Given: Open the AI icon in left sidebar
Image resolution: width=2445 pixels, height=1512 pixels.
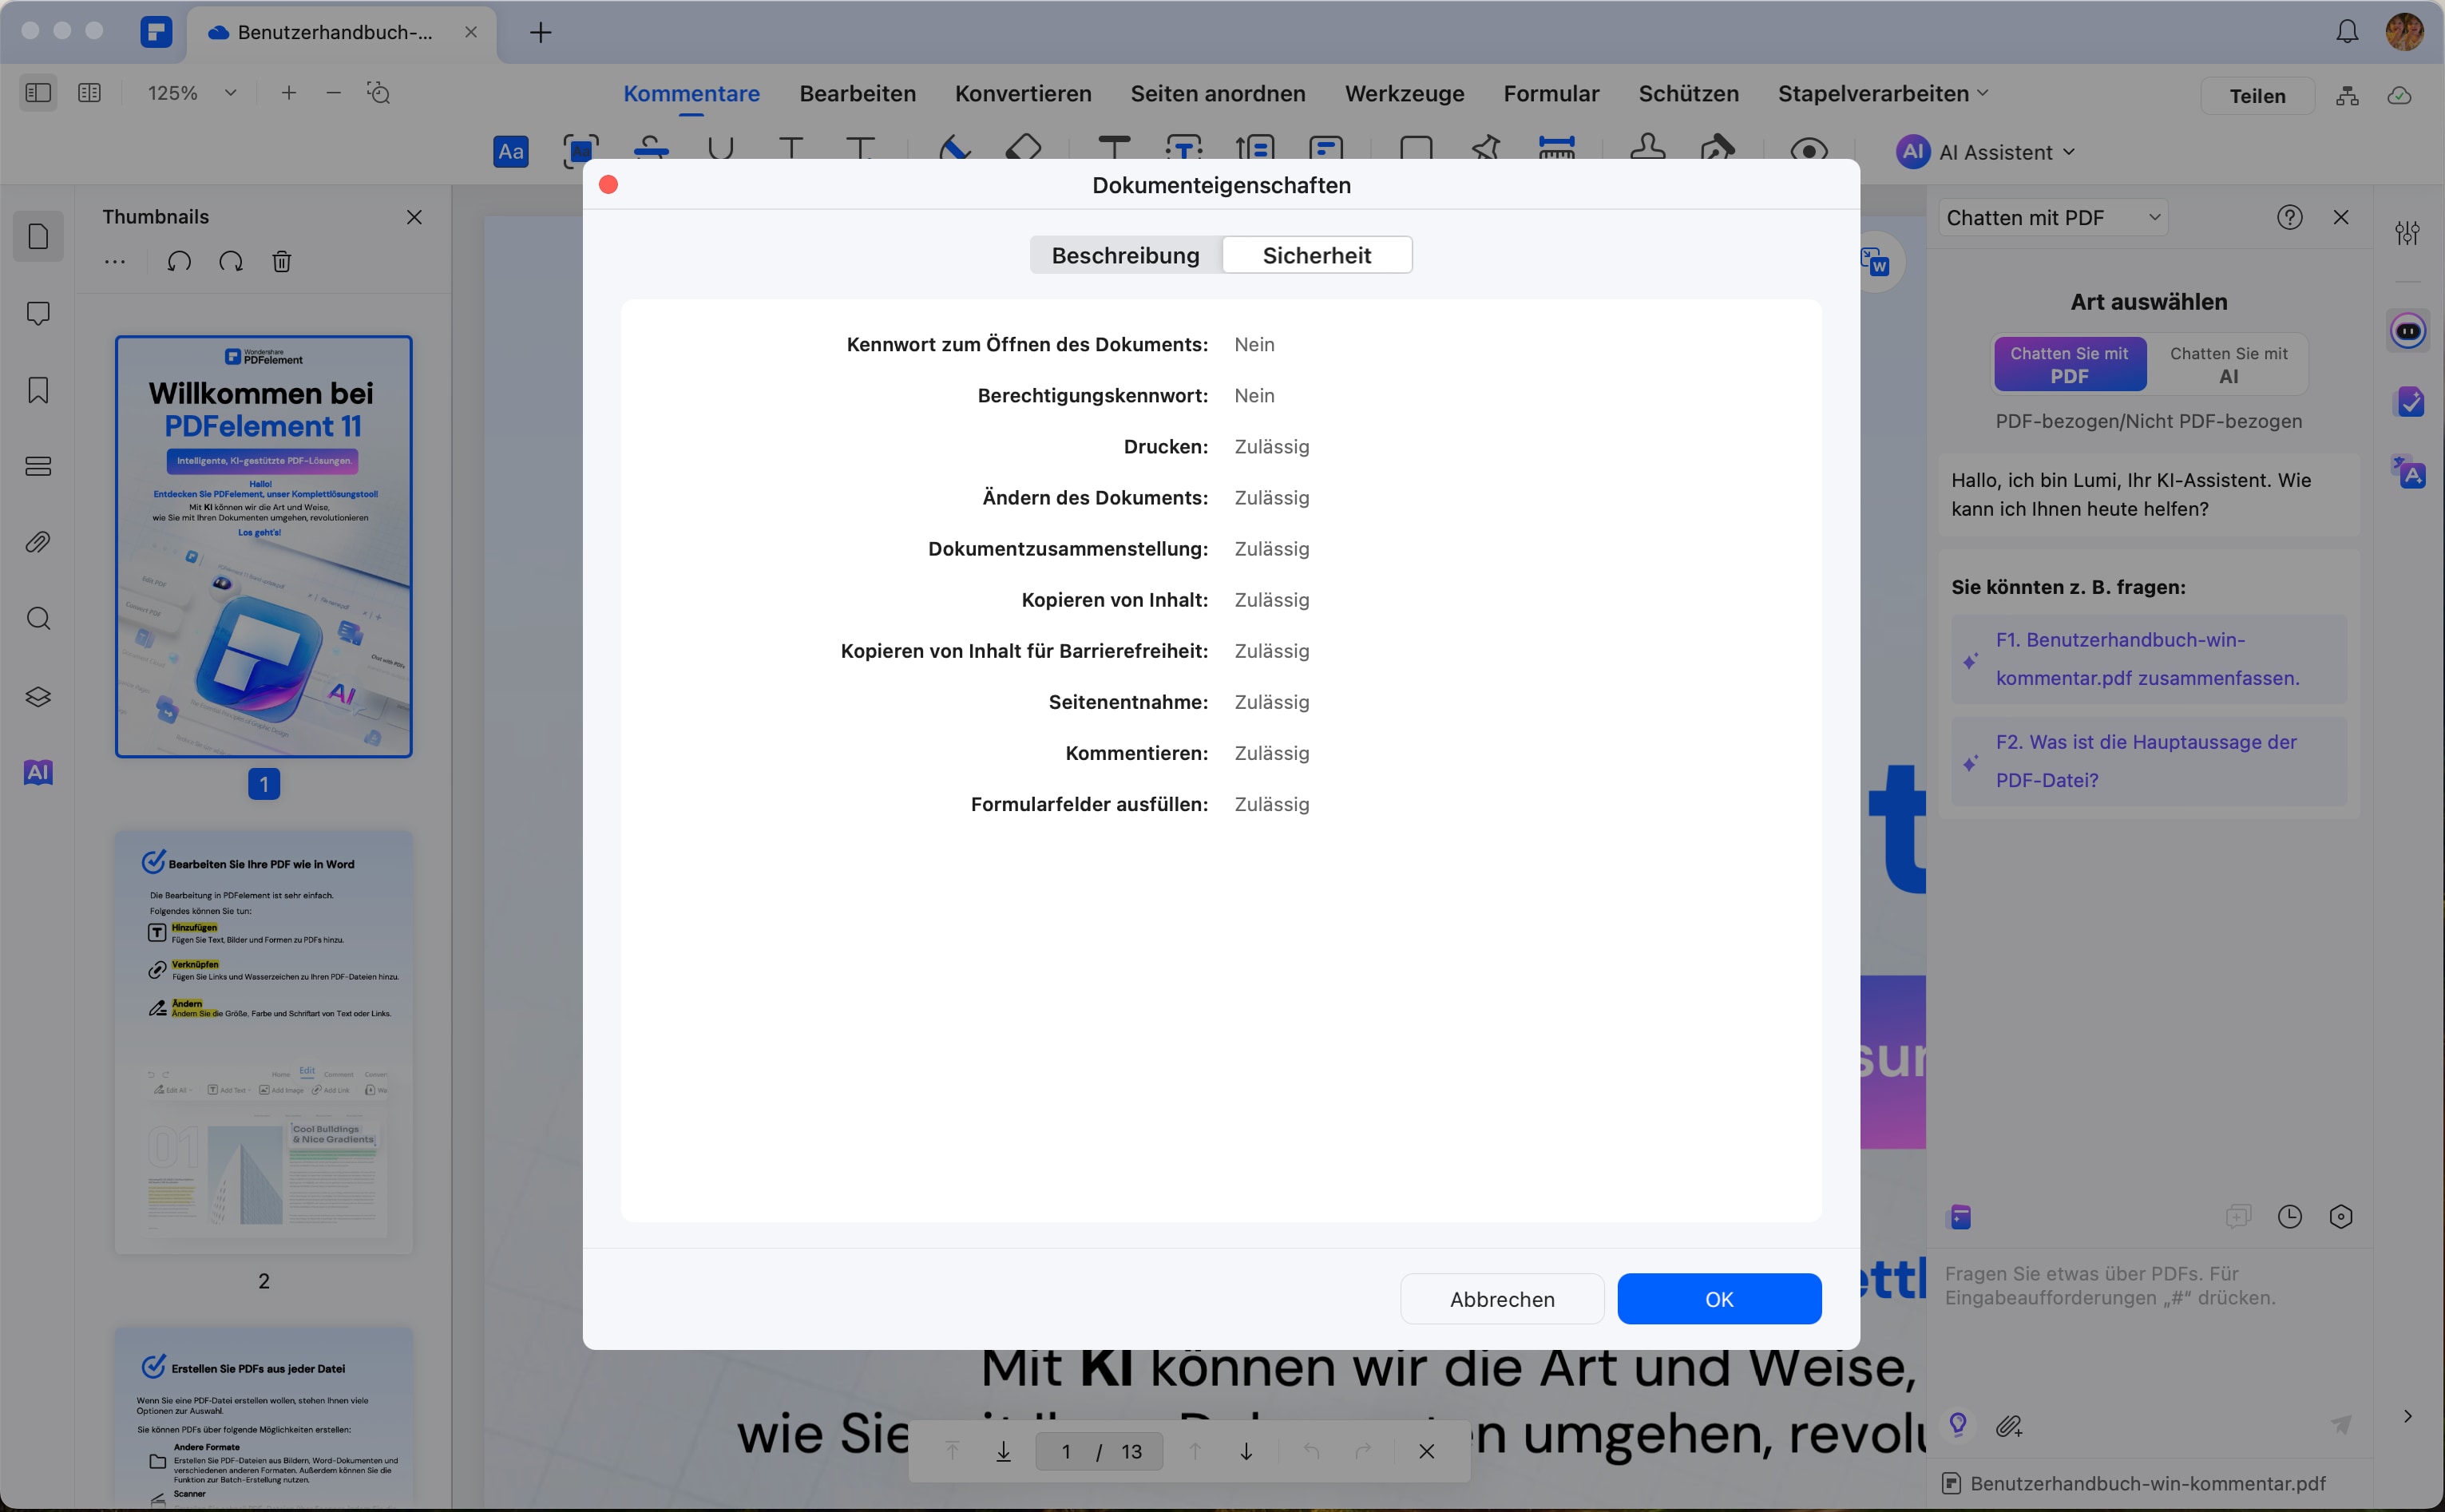Looking at the screenshot, I should (x=38, y=772).
